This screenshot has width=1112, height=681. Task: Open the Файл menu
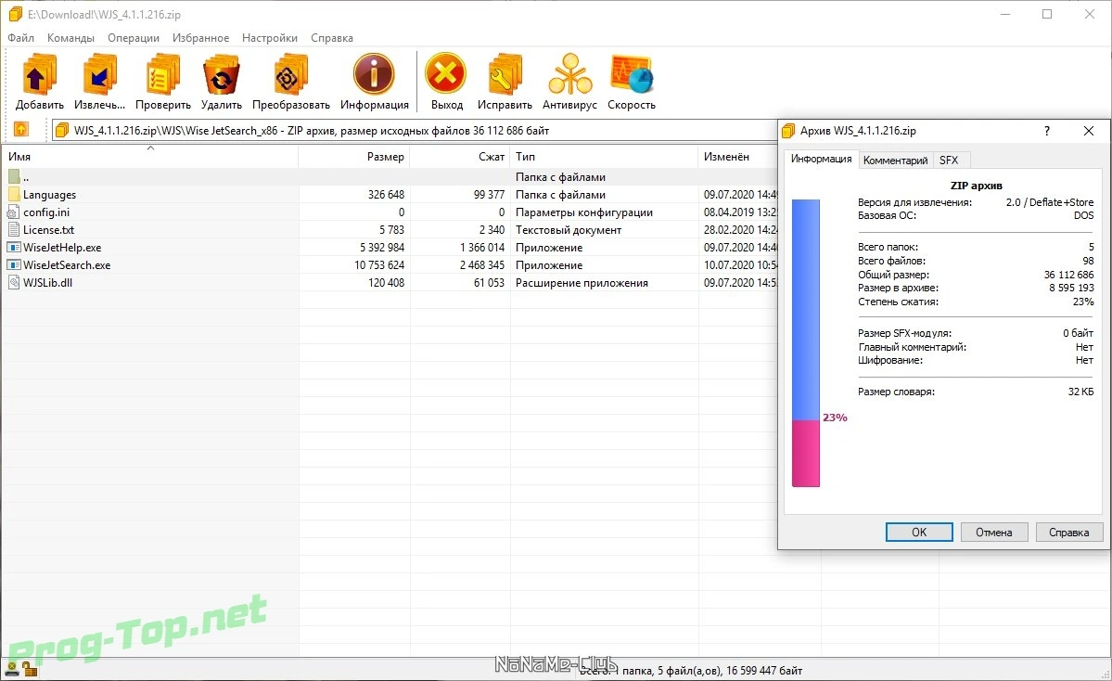pyautogui.click(x=20, y=38)
